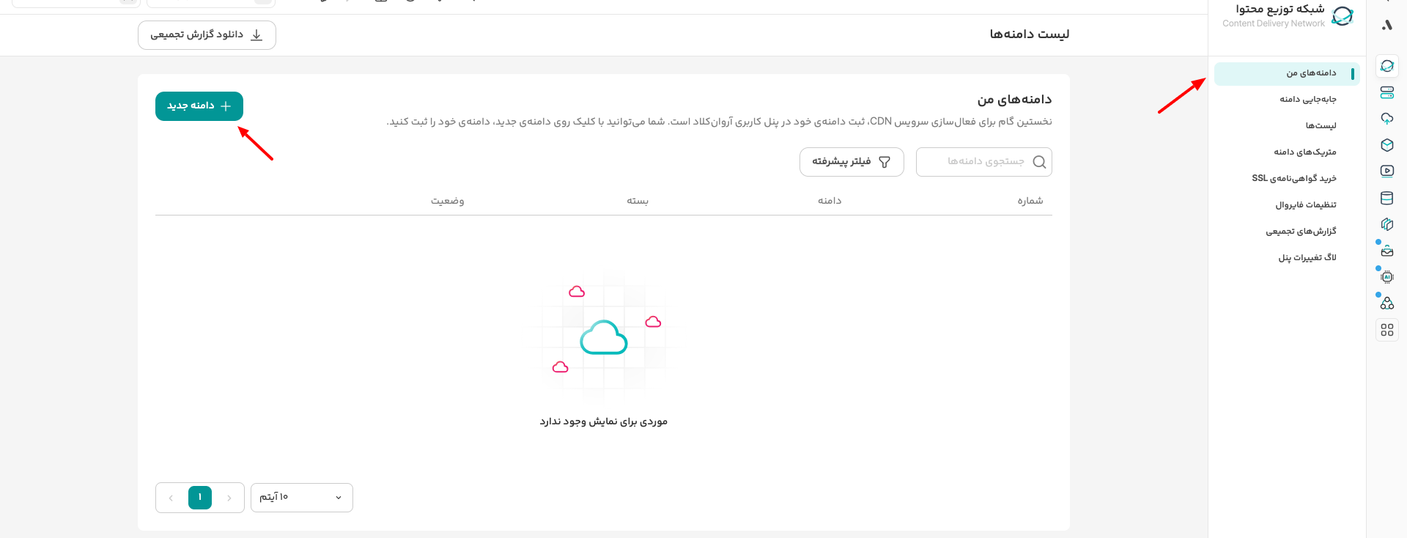Select دامنه‌های من in the side menu
Screen dimensions: 1407x538
1287,73
